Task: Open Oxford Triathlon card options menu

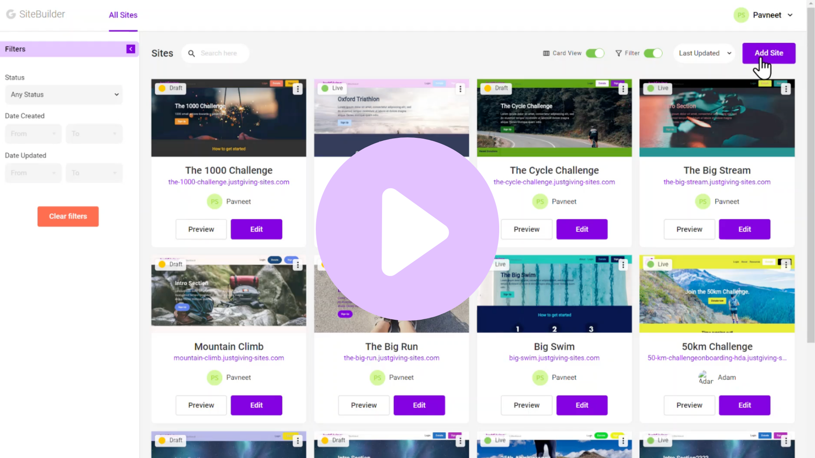Action: tap(460, 89)
